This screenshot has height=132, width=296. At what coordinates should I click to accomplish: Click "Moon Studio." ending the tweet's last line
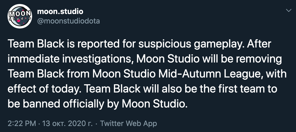[155, 103]
